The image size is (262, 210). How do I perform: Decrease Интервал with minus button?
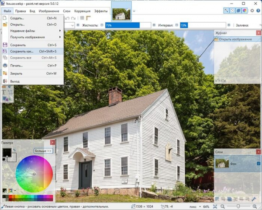click(176, 25)
